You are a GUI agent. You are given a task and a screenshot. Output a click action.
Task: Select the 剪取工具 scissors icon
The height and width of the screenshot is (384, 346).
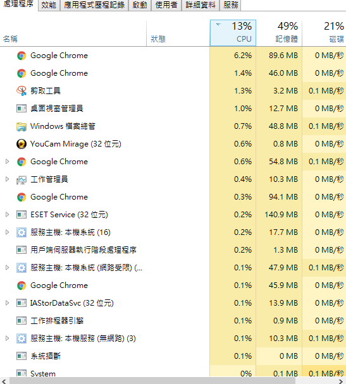pyautogui.click(x=22, y=91)
